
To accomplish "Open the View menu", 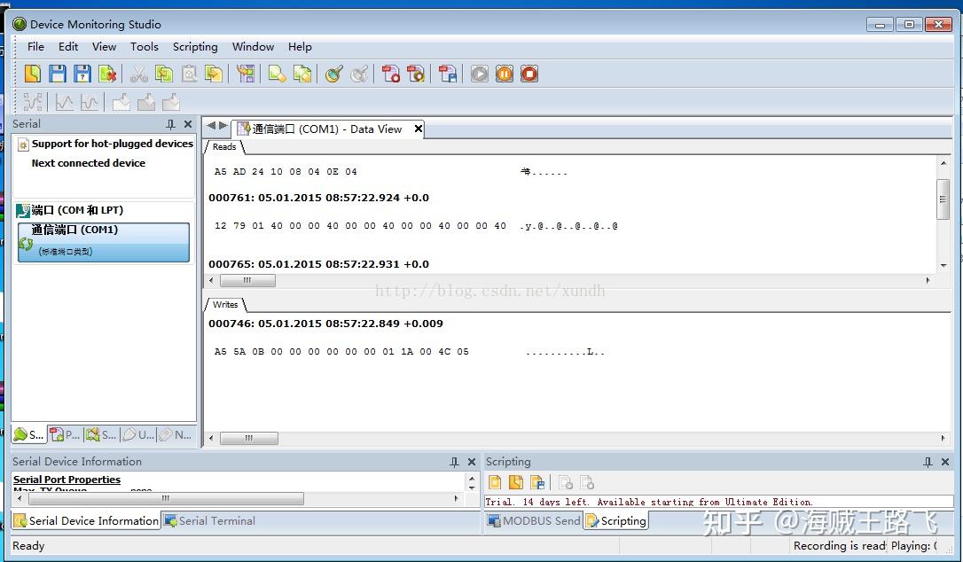I will click(105, 47).
